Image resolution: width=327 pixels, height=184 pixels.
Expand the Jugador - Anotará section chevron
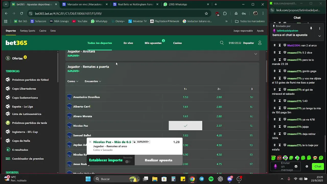pos(256,54)
